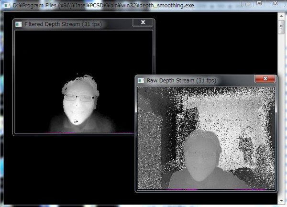The image size is (287, 207).
Task: Click the Raw Depth Stream window icon
Action: [x=141, y=80]
